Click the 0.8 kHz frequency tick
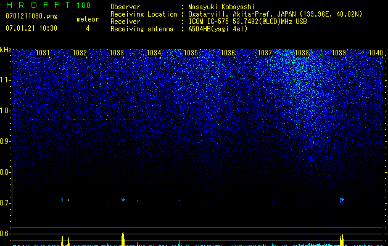Screen dimensions: 388x246 pos(6,172)
